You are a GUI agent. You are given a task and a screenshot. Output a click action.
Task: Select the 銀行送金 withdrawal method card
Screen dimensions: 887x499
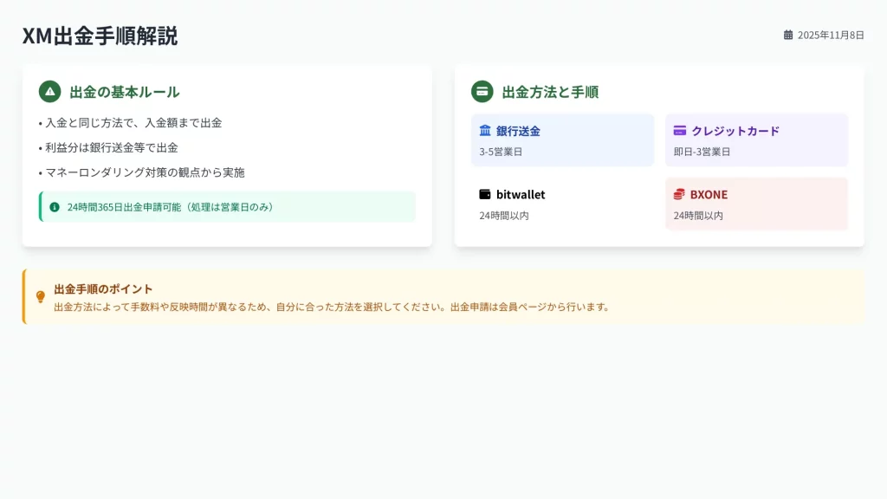[x=562, y=140]
